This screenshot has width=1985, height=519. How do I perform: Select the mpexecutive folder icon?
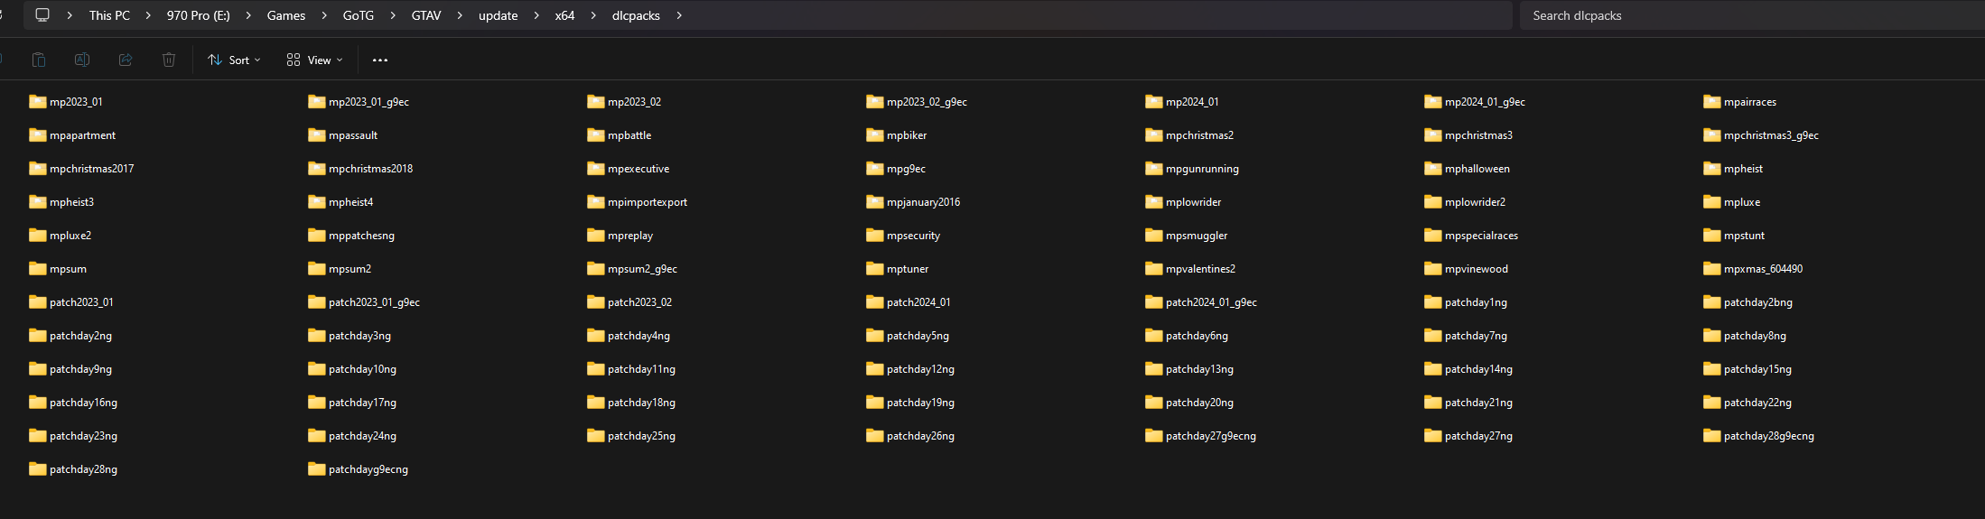pyautogui.click(x=596, y=168)
